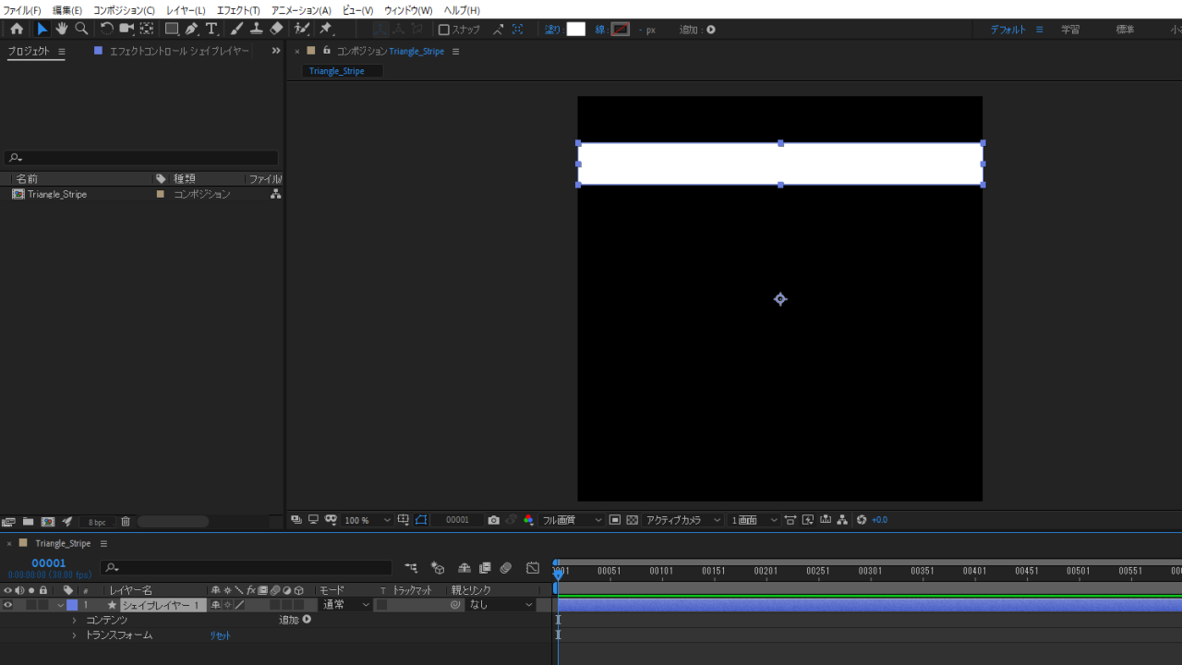1182x665 pixels.
Task: Collapse the Shape Layer 1 twirl arrow
Action: tap(61, 605)
